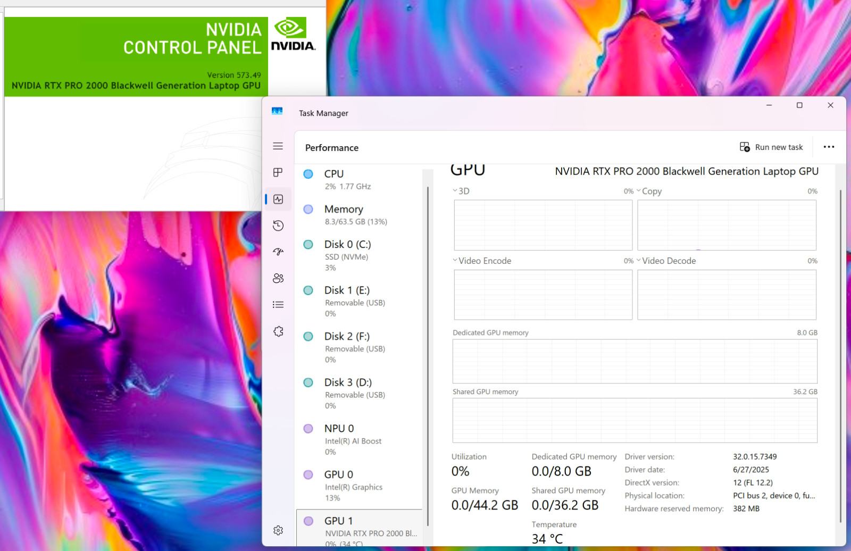Select Disk 0 (C:) performance item

pos(359,255)
